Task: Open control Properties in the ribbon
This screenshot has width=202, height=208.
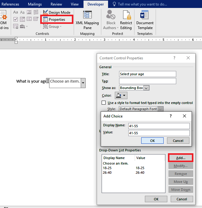Action: coord(57,20)
